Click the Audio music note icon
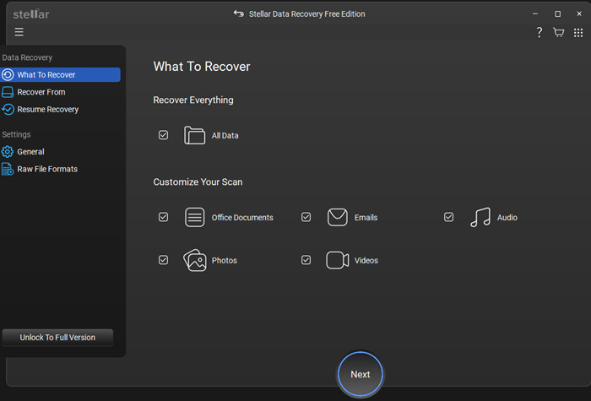591x401 pixels. [480, 217]
